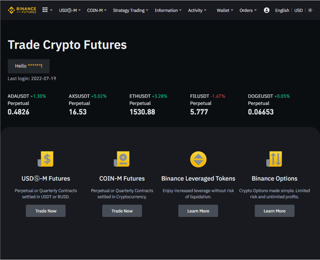The image size is (320, 260).
Task: Open the Wallet menu
Action: pos(225,10)
